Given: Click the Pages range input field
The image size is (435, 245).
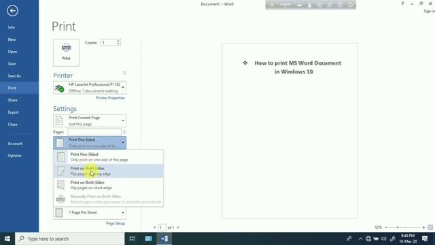Looking at the screenshot, I should tap(94, 132).
